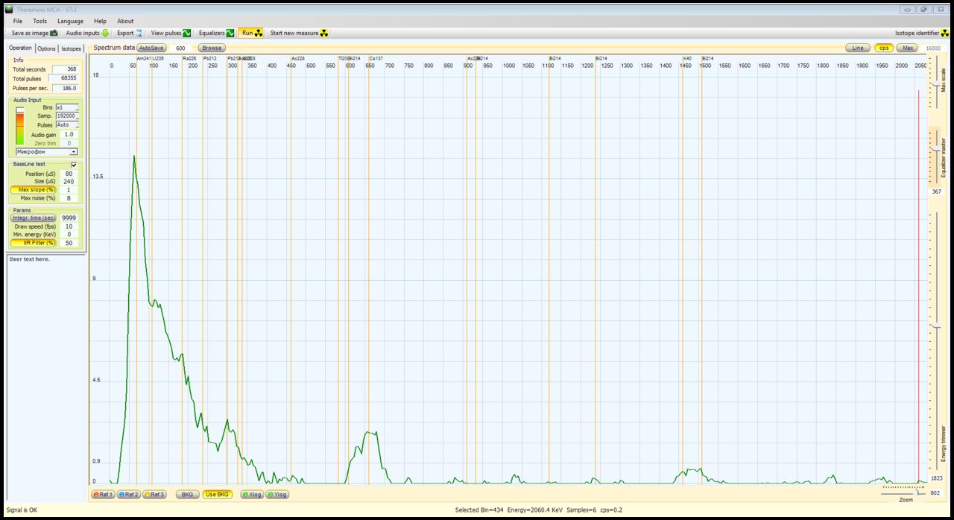Click the Energy trimmer slider handle
This screenshot has height=520, width=954.
pyautogui.click(x=936, y=326)
